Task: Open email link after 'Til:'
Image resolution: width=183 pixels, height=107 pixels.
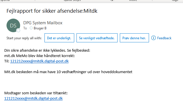Action: (x=39, y=61)
